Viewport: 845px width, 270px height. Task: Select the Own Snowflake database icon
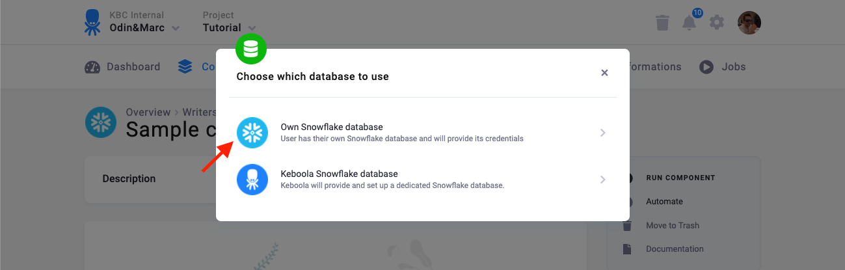pyautogui.click(x=252, y=133)
